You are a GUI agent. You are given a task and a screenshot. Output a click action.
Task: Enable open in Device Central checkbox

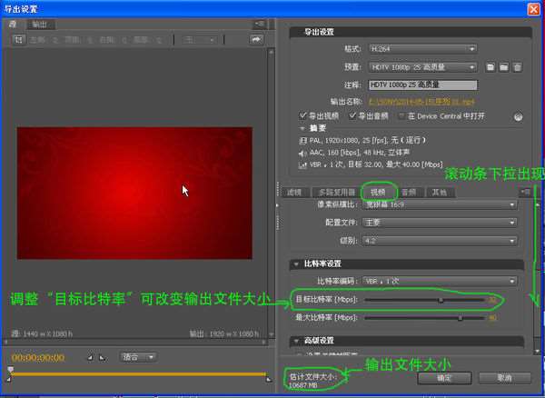[x=402, y=116]
